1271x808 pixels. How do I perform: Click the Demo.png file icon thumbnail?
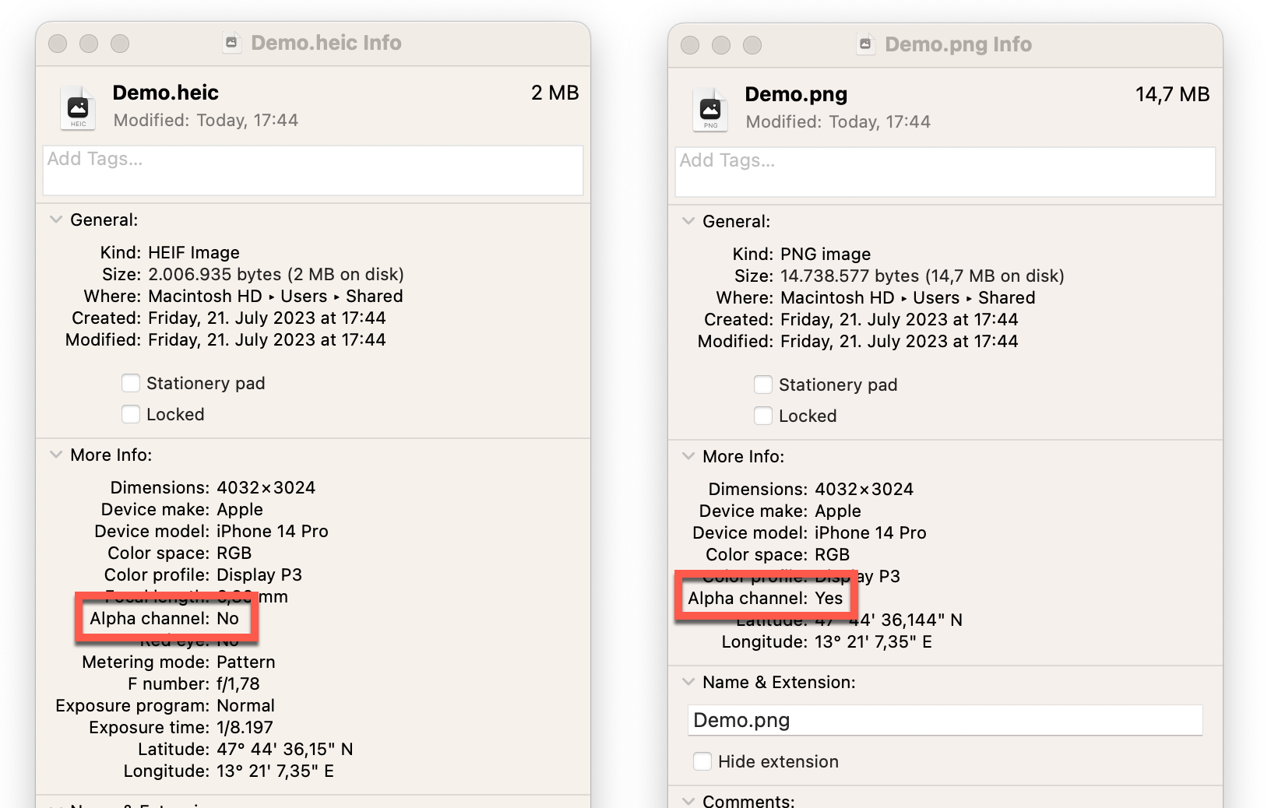coord(710,109)
